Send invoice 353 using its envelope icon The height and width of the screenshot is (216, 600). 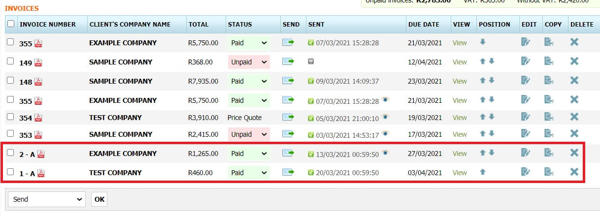[288, 134]
